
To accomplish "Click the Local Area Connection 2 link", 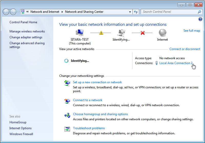I will [176, 63].
